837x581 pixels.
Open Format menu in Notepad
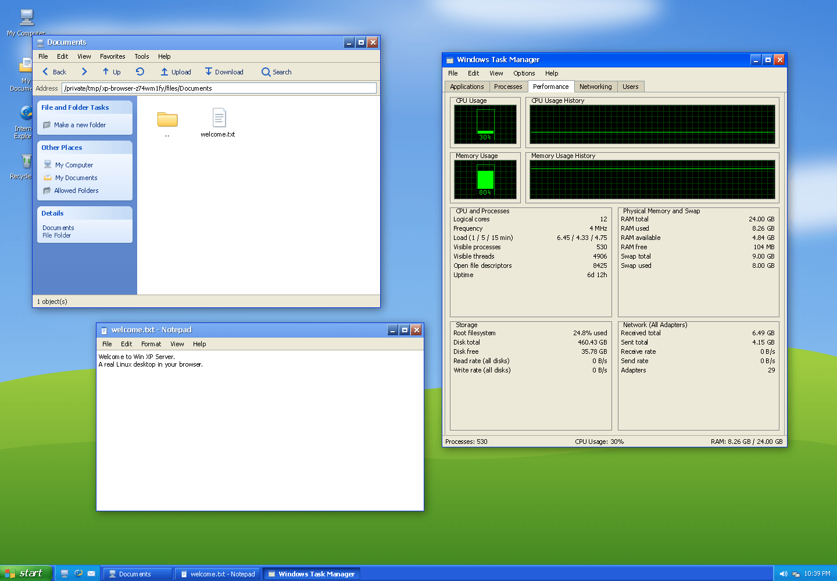click(x=151, y=344)
